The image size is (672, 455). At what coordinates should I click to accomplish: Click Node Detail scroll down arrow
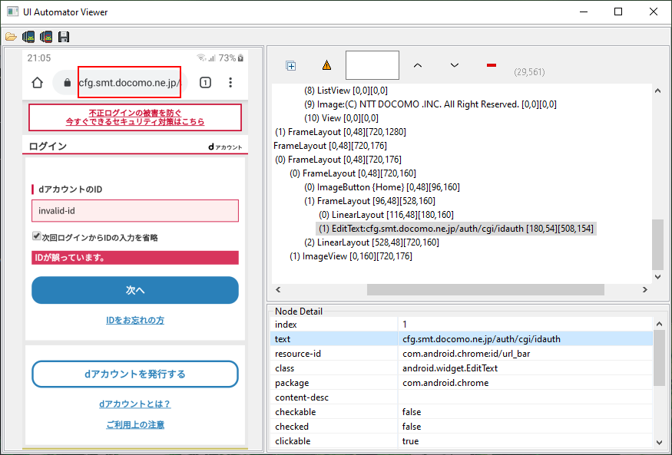tap(659, 443)
